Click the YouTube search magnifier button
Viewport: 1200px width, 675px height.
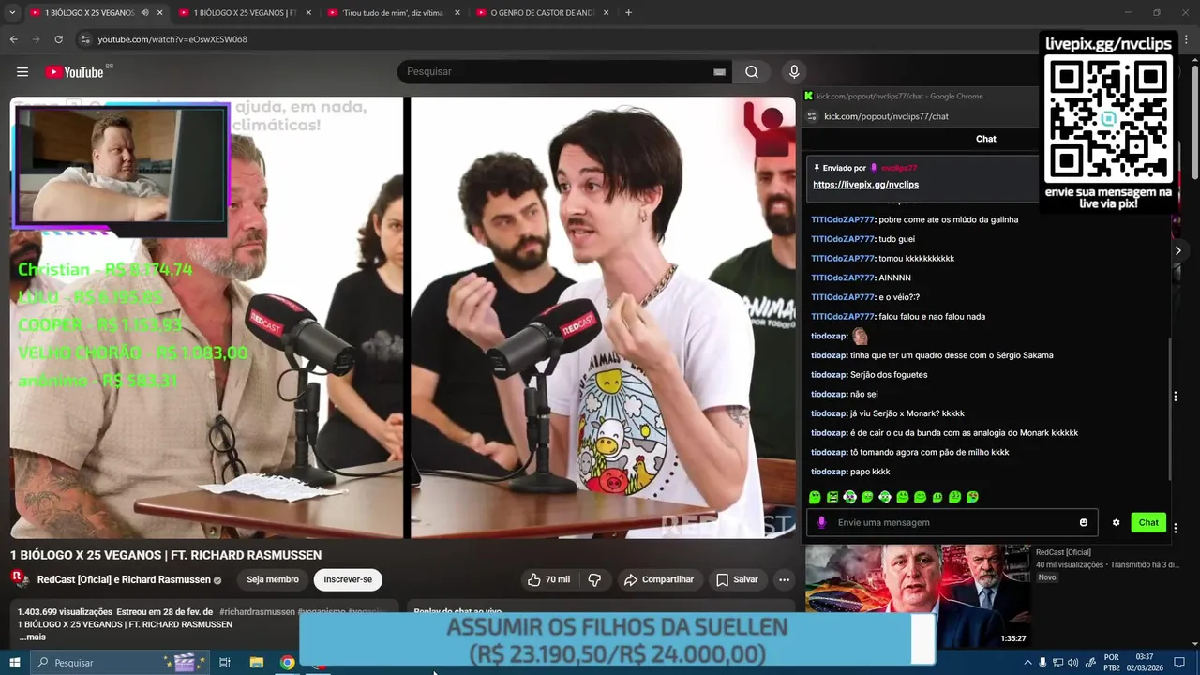click(x=752, y=72)
